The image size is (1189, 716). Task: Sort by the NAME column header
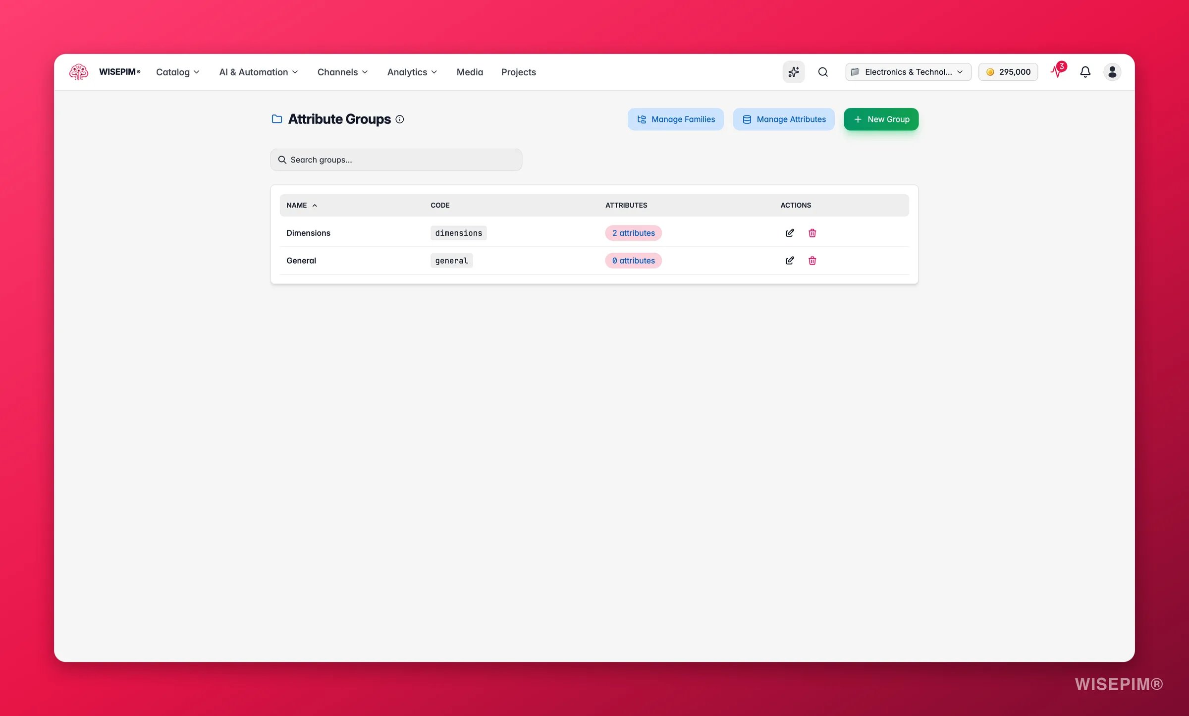[x=302, y=205]
